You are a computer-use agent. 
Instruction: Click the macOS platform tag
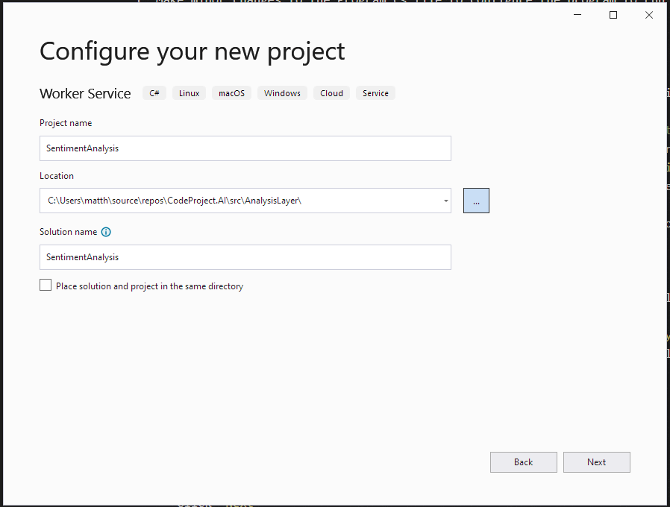[x=231, y=93]
